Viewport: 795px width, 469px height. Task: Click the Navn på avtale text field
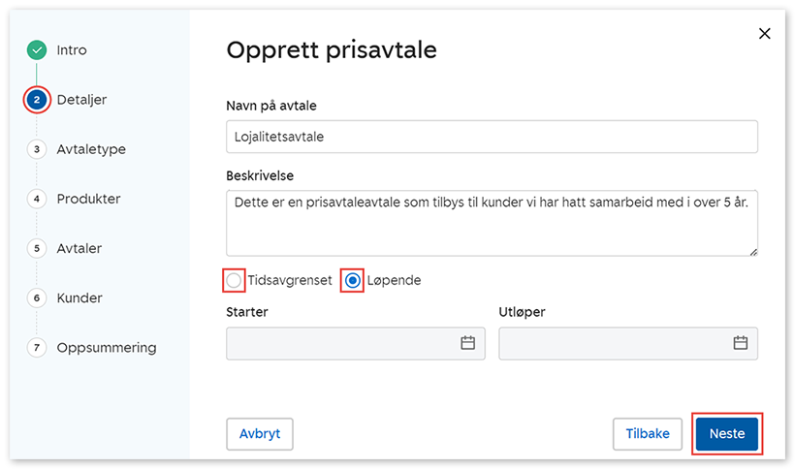(492, 137)
